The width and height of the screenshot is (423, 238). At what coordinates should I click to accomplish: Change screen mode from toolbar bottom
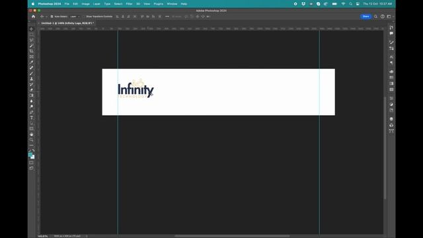(x=31, y=168)
